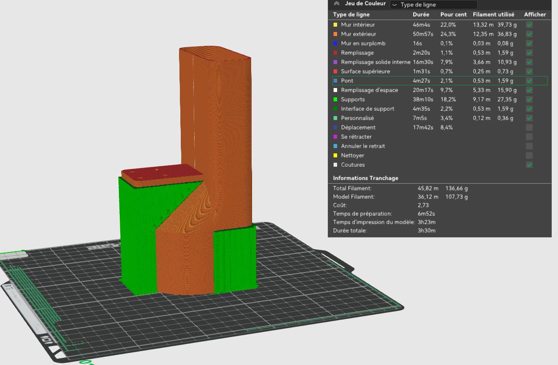Click the Temps de préparation value 6m52s
Screen dimensions: 558x365
pos(427,214)
